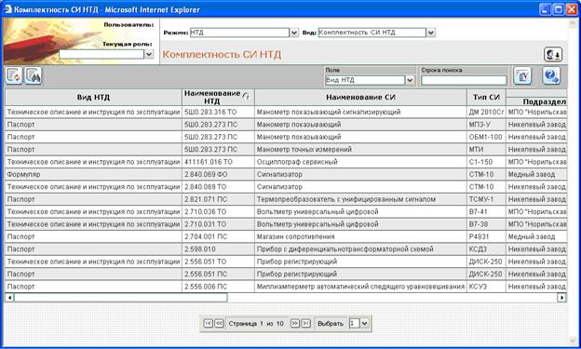The image size is (581, 349).
Task: Select Термопреобразователь с унифицированным сигналом cell
Action: tap(360, 199)
